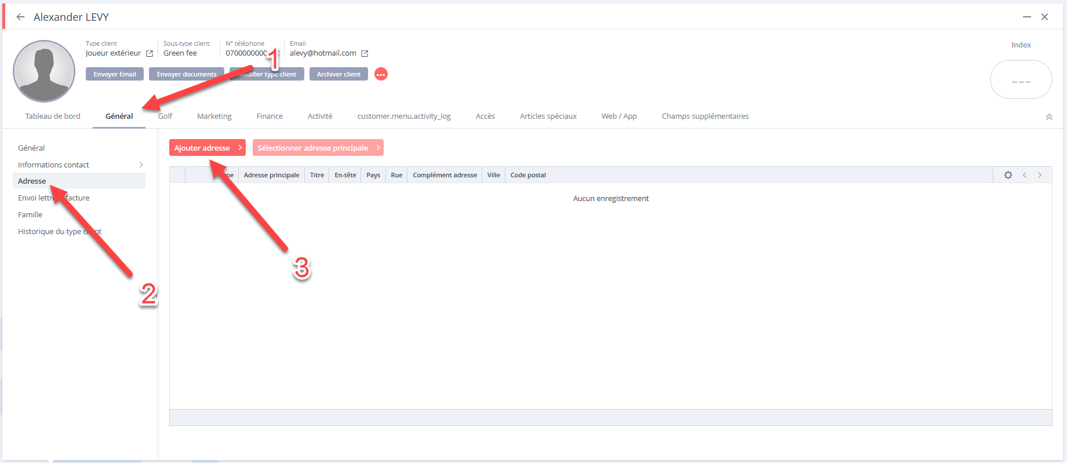Open the Finance tab

[x=270, y=116]
